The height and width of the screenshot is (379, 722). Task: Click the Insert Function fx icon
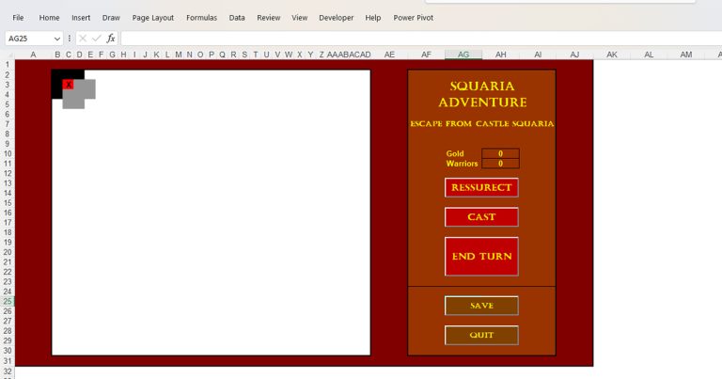[111, 39]
